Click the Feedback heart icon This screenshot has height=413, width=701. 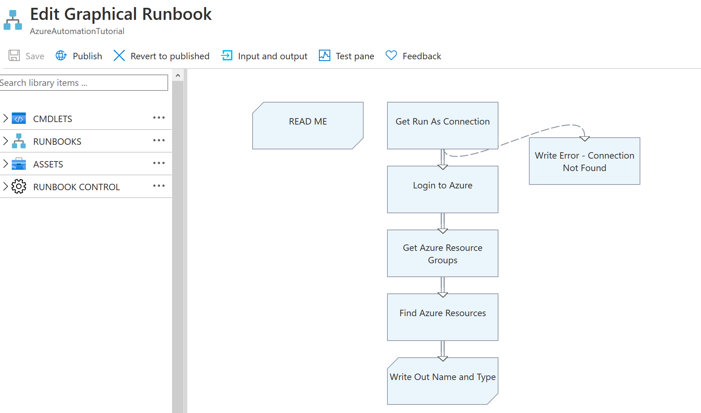point(391,56)
